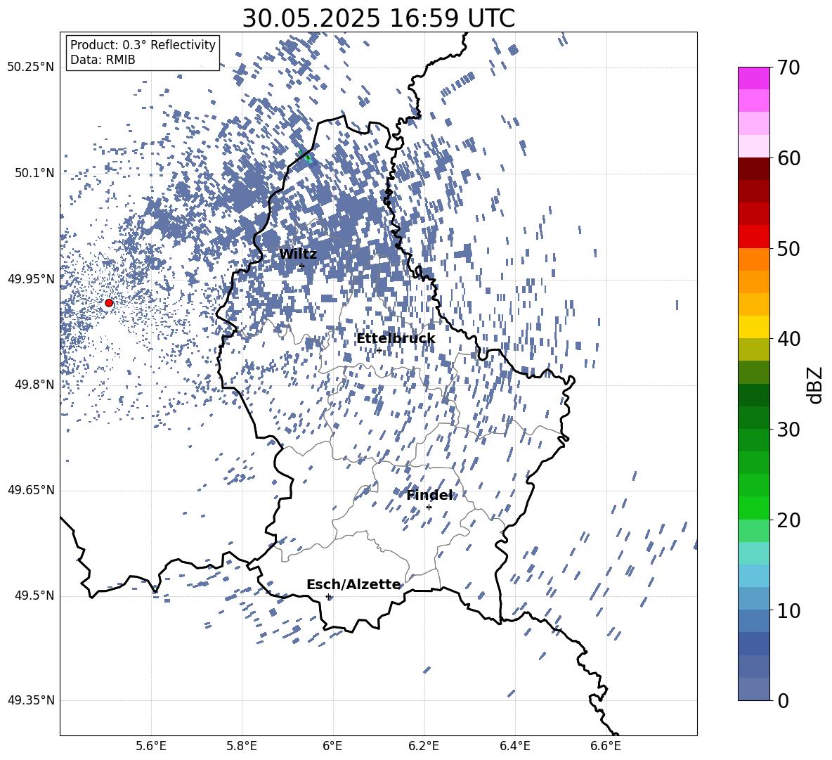832x760 pixels.
Task: Click the 6°E longitude label
Action: pyautogui.click(x=332, y=746)
